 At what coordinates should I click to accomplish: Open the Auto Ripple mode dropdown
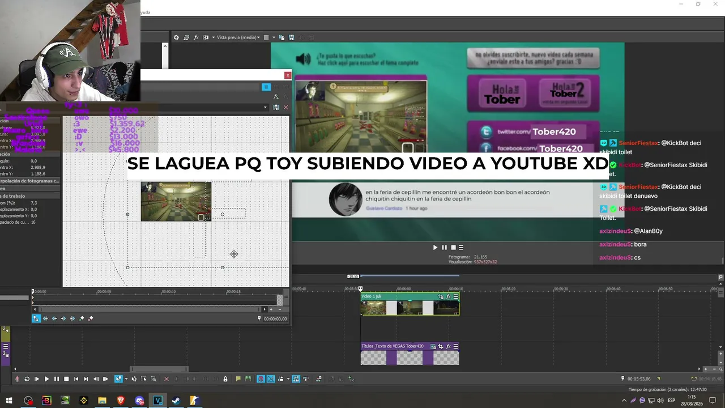[288, 379]
